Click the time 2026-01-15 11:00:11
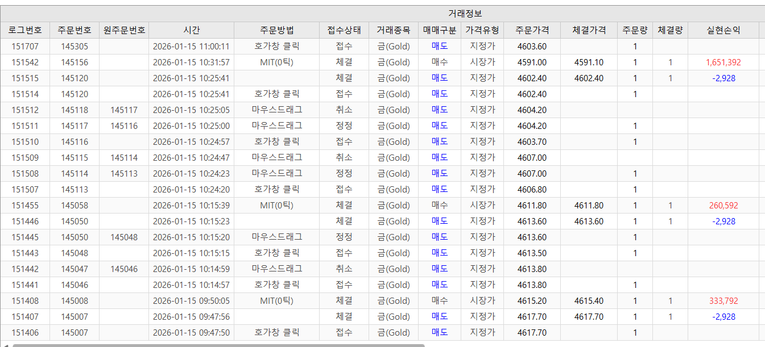Image resolution: width=765 pixels, height=347 pixels. [191, 47]
